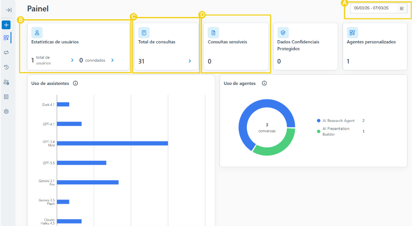Click the GPT-4.1 bar in the chart
Screen dimensions: 412x226
(70, 124)
